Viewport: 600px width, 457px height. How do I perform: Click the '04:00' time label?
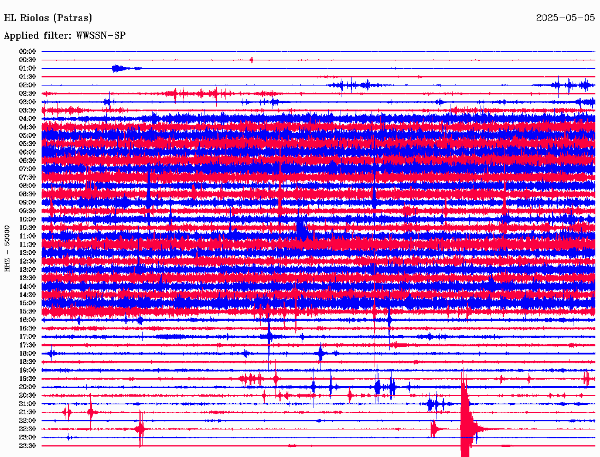click(28, 119)
